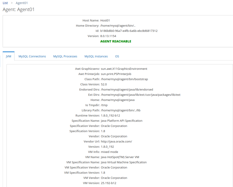Switch to the OS tab

pos(117,56)
